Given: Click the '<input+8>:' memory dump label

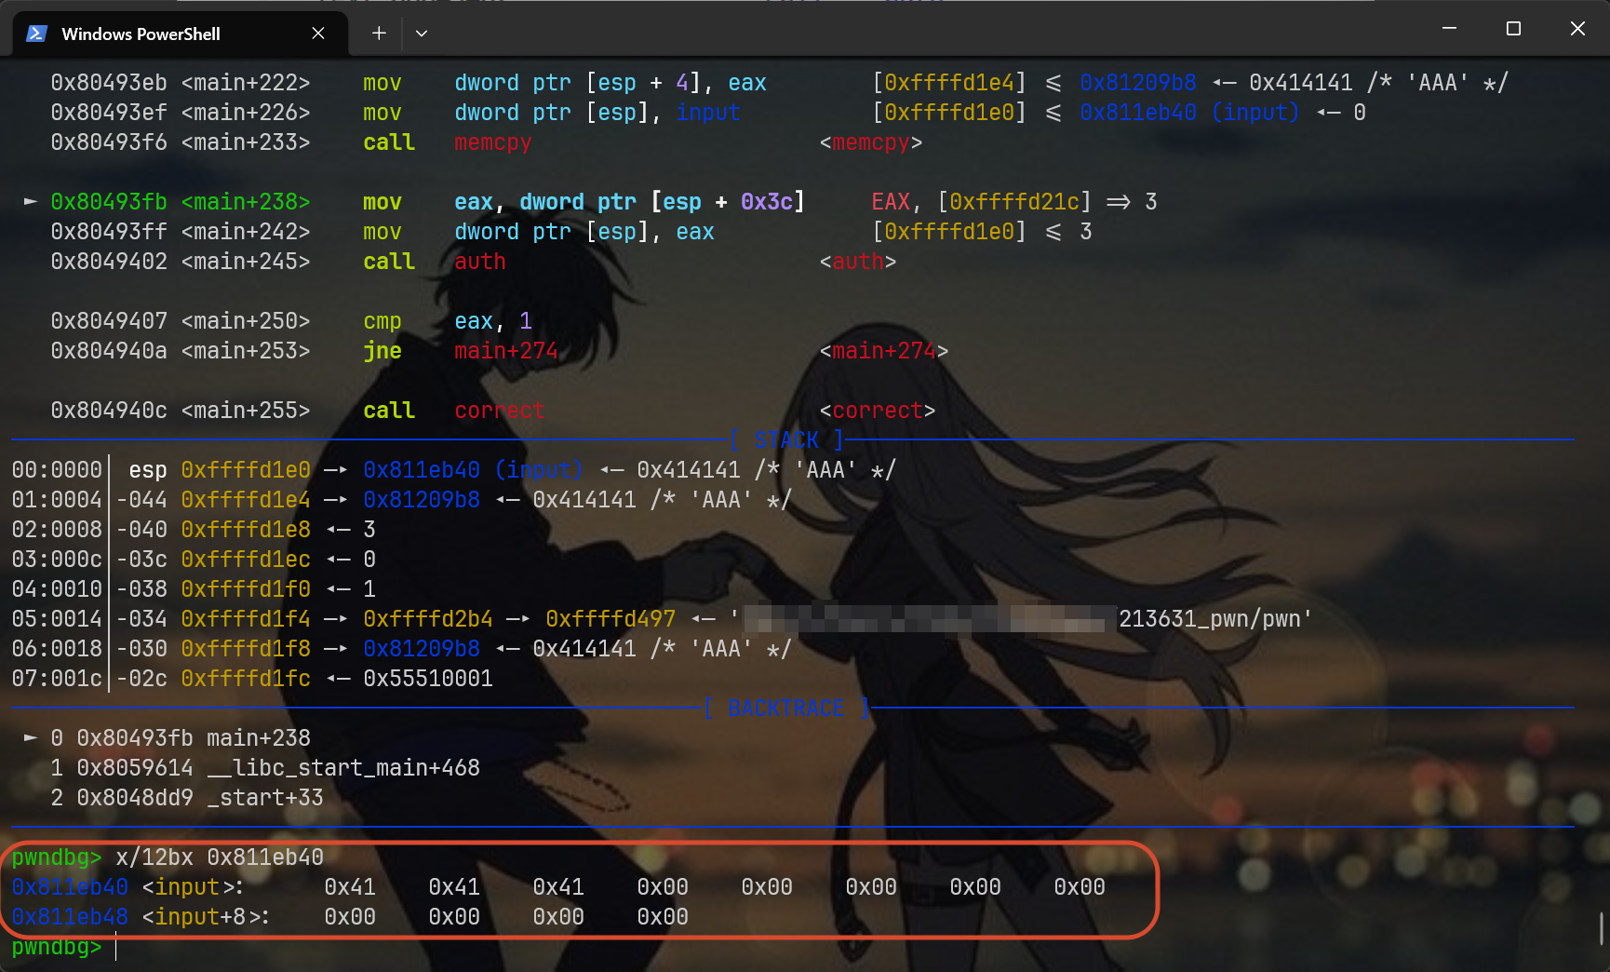Looking at the screenshot, I should [206, 917].
